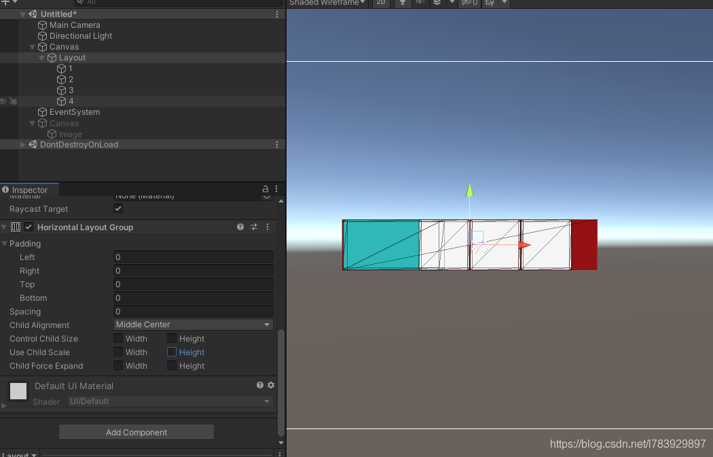Toggle scene visibility eye for object 4
This screenshot has width=713, height=457.
click(3, 101)
